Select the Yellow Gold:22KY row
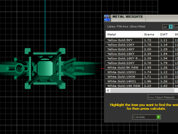The width and height of the screenshot is (178, 134). click(142, 63)
